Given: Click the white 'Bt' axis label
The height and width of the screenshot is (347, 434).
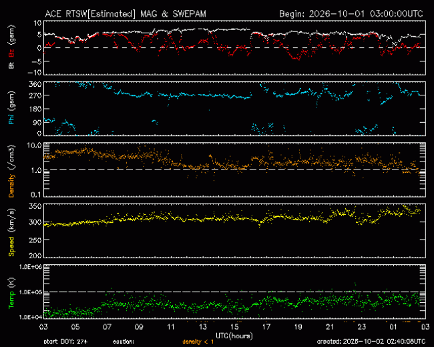Looking at the screenshot, I should click(11, 65).
